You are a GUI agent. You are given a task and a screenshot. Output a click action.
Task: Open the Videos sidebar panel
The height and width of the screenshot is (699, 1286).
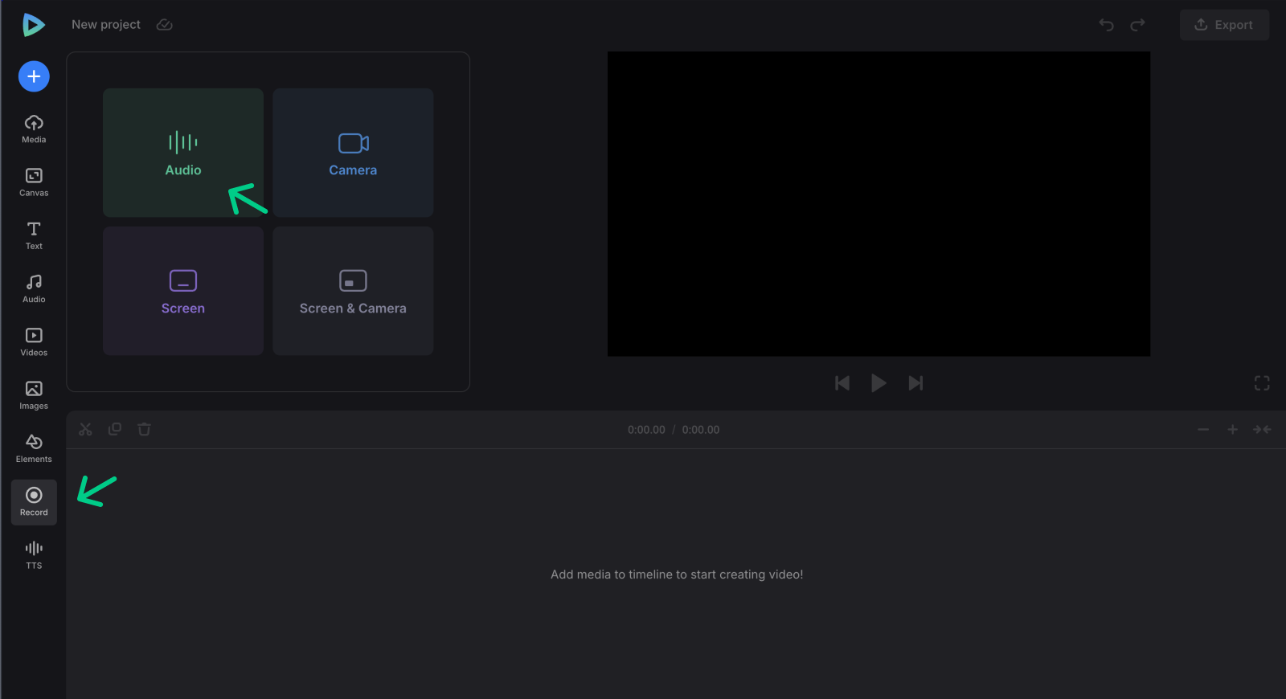pos(34,341)
